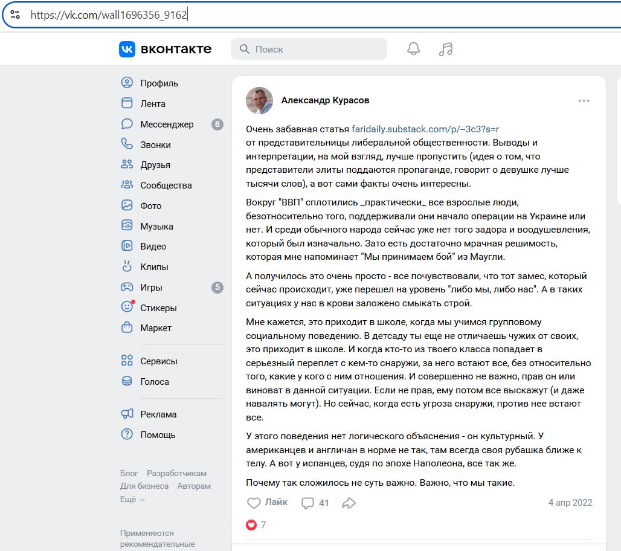Open the music note icon in header
This screenshot has width=621, height=551.
point(446,49)
